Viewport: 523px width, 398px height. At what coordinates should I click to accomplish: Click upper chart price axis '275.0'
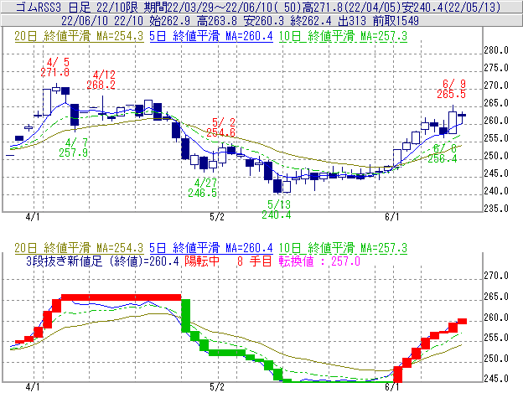coord(496,68)
